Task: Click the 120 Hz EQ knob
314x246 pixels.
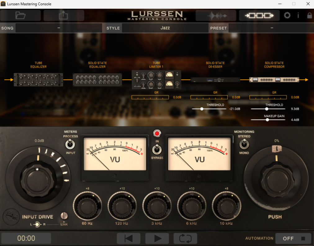Action: (122, 206)
